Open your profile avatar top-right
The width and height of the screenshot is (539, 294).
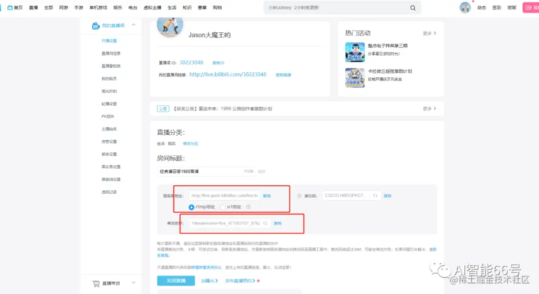465,7
